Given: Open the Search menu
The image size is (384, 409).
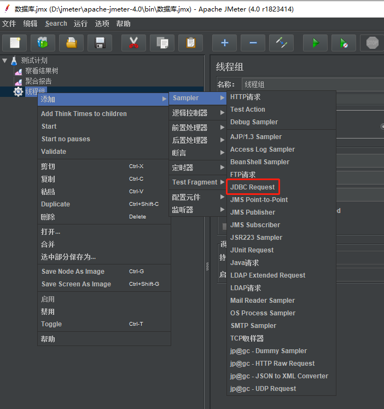Looking at the screenshot, I should tap(56, 24).
